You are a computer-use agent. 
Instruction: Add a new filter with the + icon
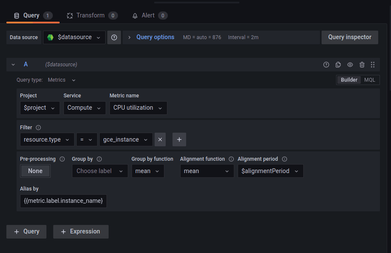[179, 139]
